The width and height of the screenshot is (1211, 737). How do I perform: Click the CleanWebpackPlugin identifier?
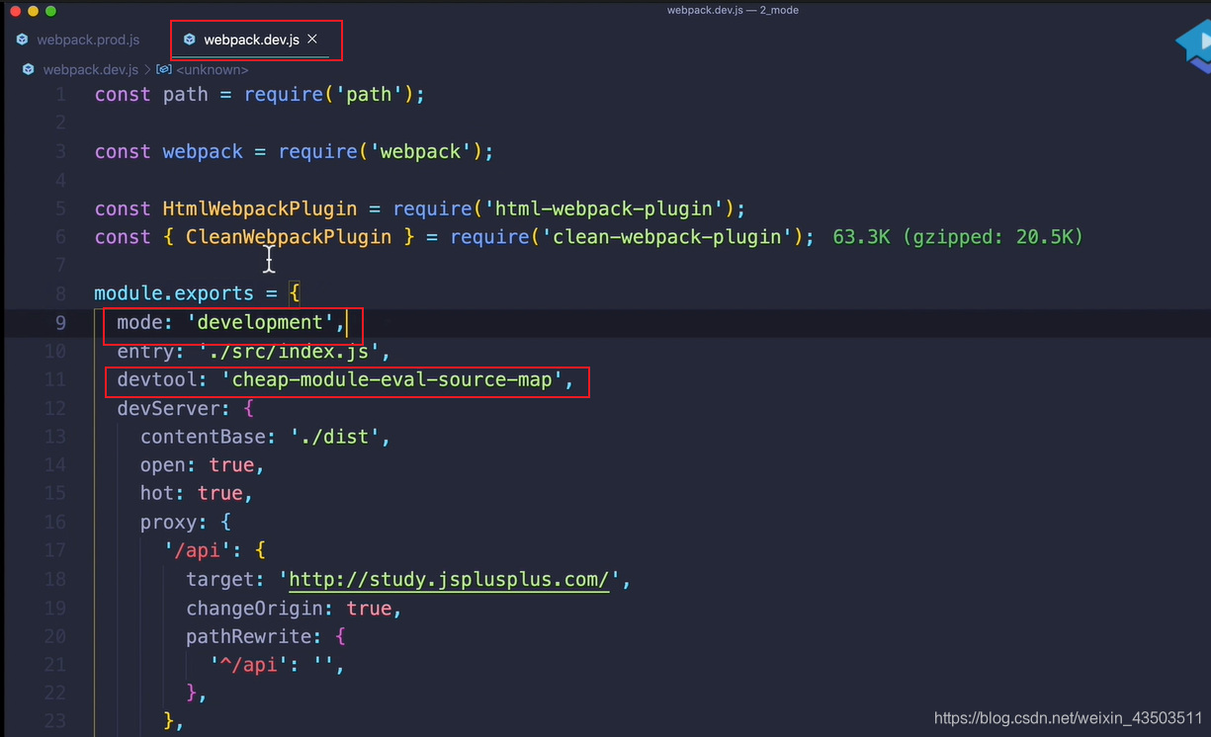(289, 237)
